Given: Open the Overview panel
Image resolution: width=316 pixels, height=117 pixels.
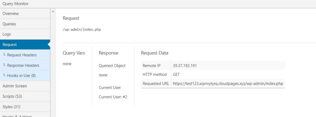Looking at the screenshot, I should pos(25,13).
